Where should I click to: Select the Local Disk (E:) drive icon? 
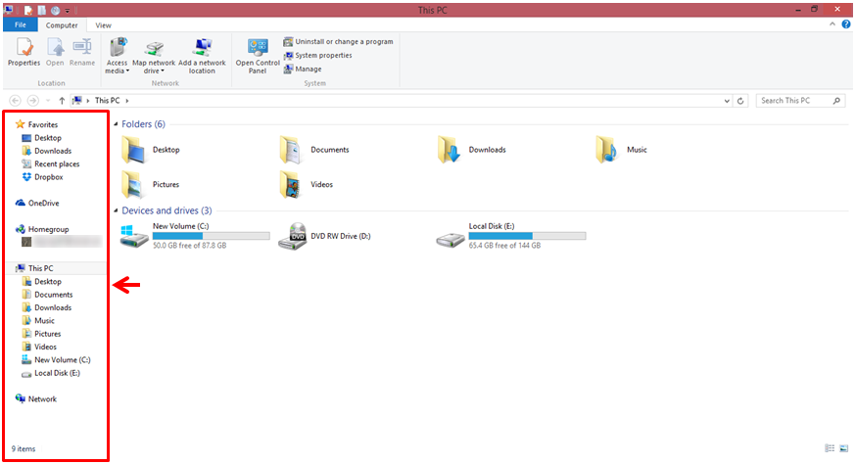pos(451,239)
